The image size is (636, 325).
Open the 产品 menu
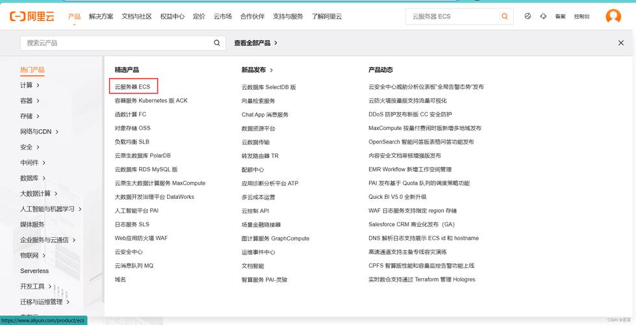(74, 16)
